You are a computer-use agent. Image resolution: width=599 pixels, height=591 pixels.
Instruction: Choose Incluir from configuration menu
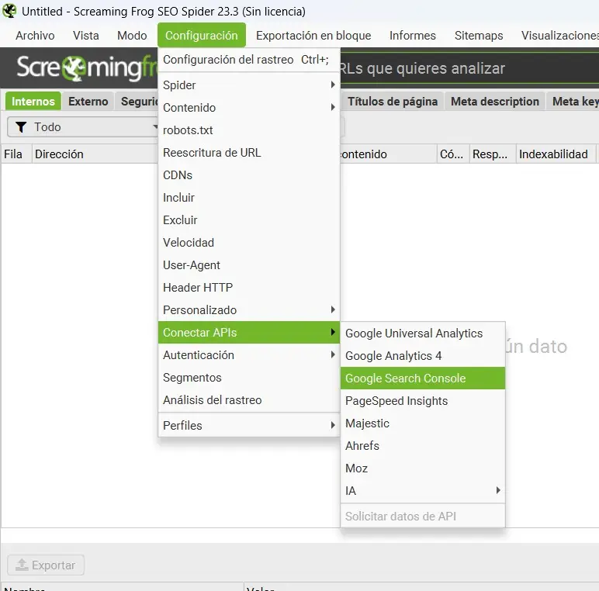point(249,197)
